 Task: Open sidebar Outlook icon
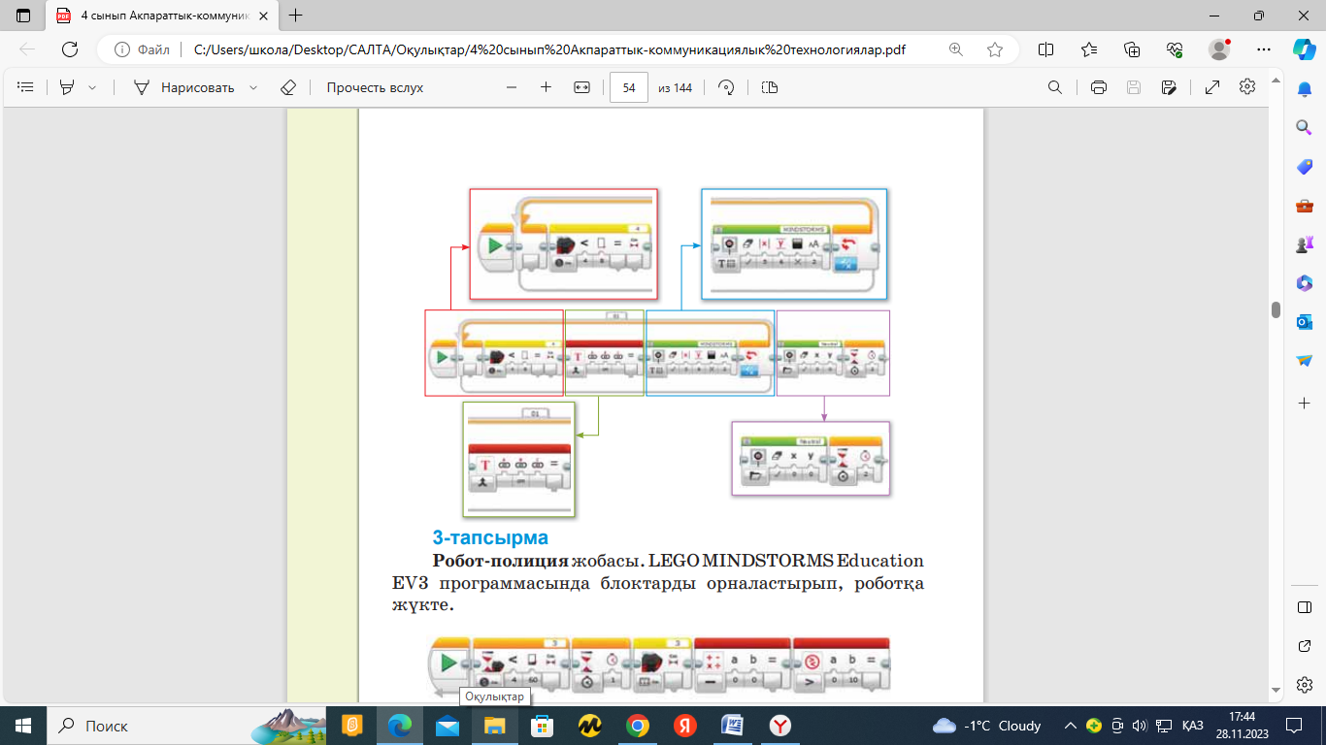point(1305,322)
